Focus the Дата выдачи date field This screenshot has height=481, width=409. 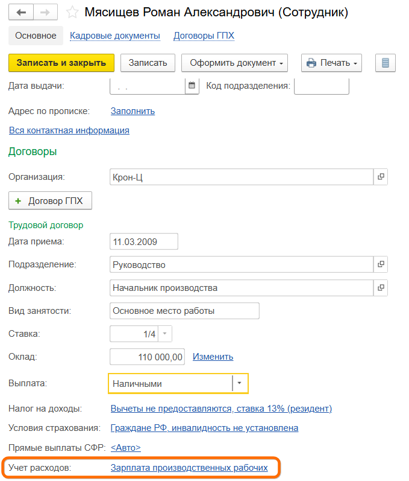148,86
